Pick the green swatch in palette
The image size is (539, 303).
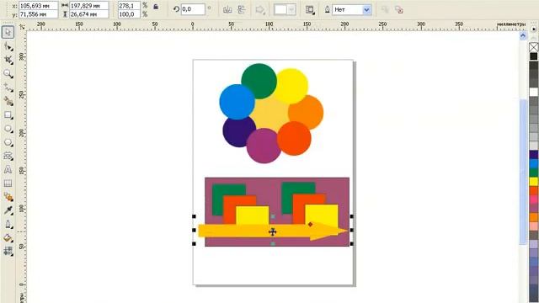533,173
